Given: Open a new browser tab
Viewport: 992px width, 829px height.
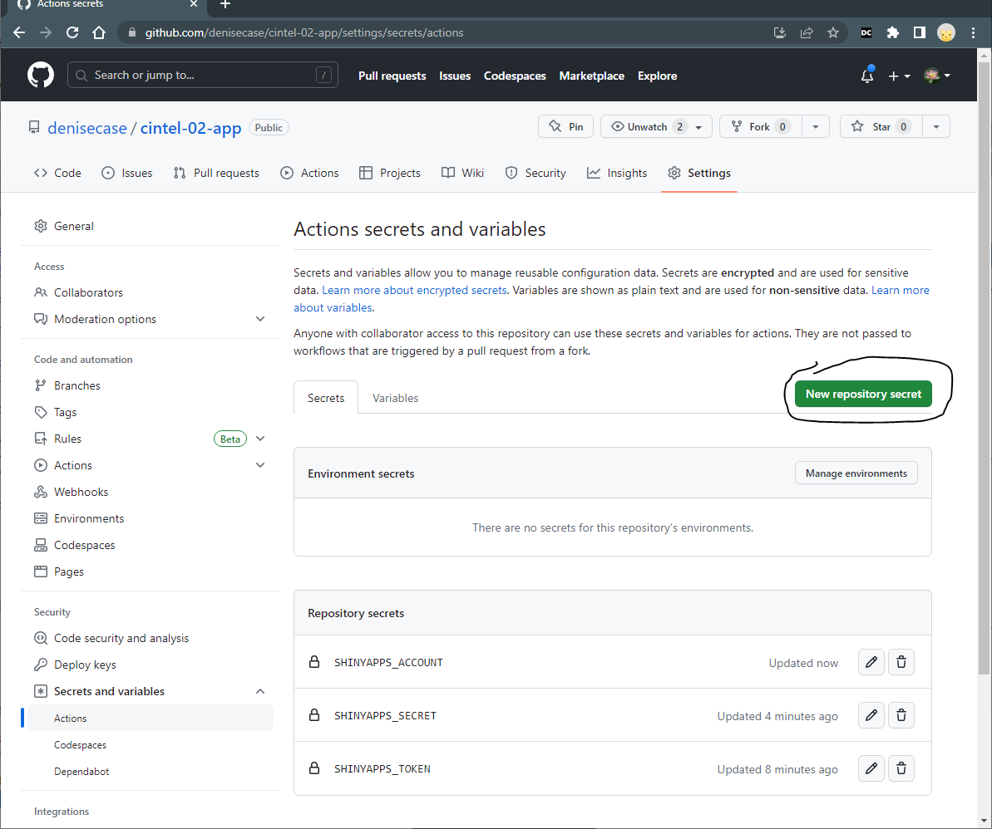Looking at the screenshot, I should point(225,4).
